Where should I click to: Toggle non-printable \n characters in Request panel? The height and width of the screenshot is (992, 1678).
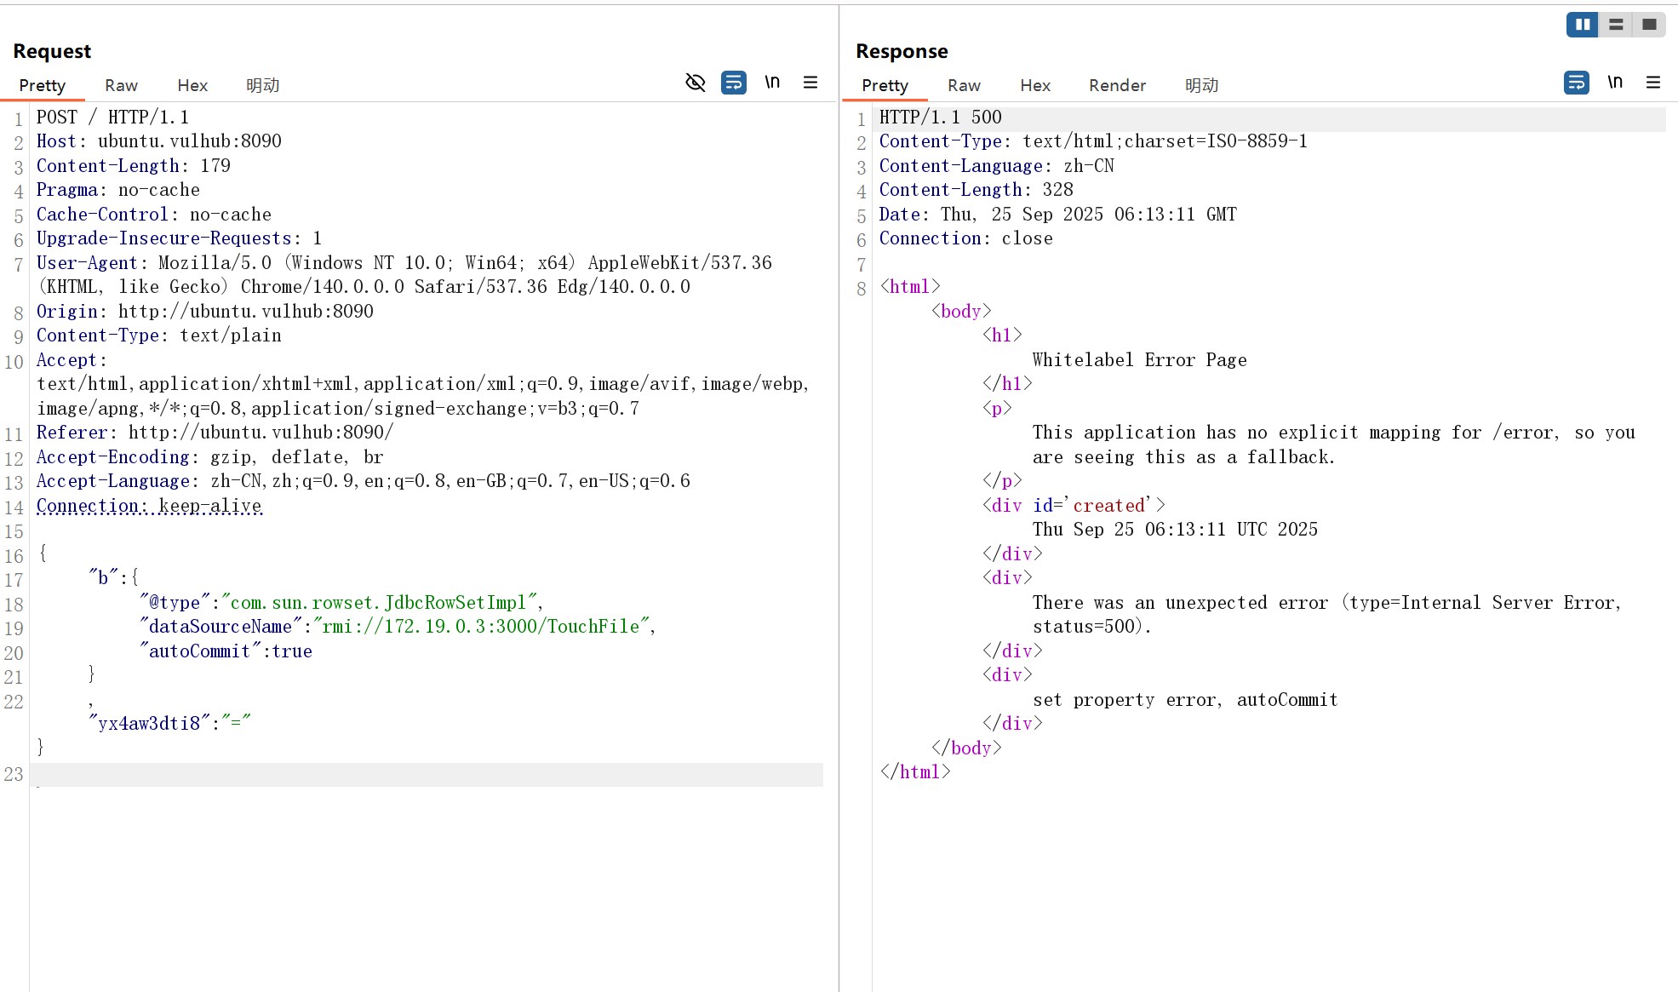pyautogui.click(x=772, y=83)
